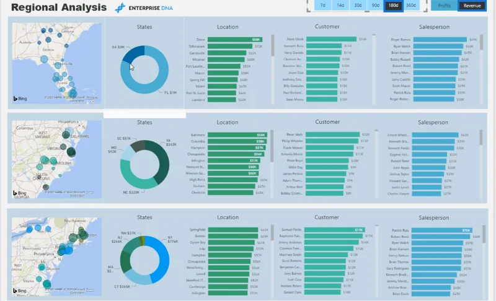Viewport: 496px width, 301px height.
Task: Switch the period to 90d
Action: coord(375,6)
